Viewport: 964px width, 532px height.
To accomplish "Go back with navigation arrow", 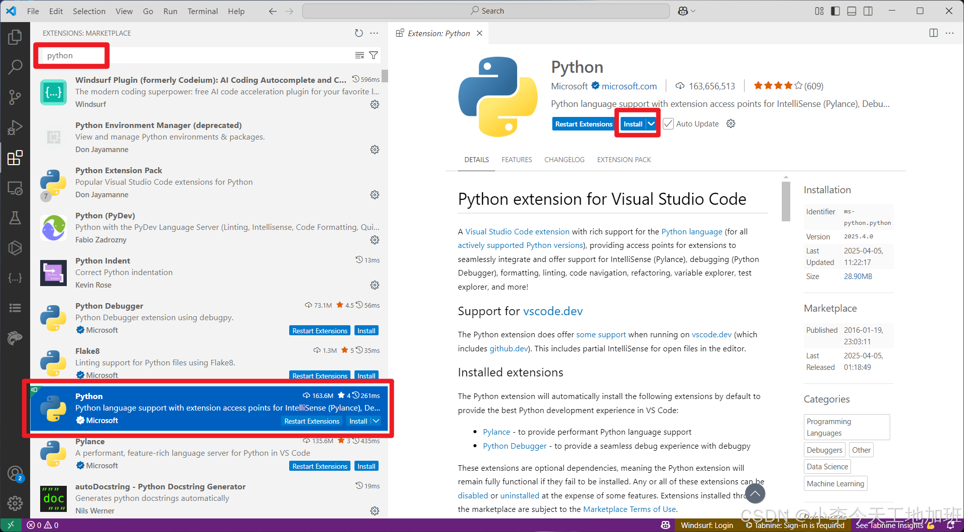I will coord(273,11).
